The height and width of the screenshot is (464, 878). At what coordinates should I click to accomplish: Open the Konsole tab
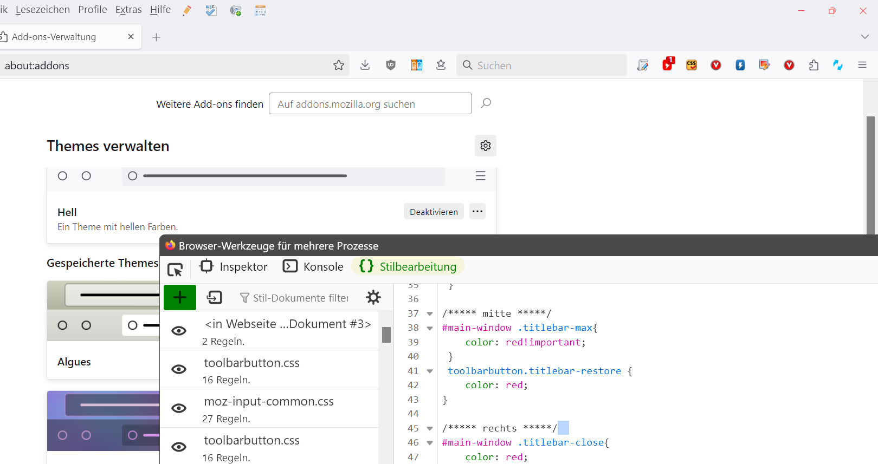tap(313, 267)
